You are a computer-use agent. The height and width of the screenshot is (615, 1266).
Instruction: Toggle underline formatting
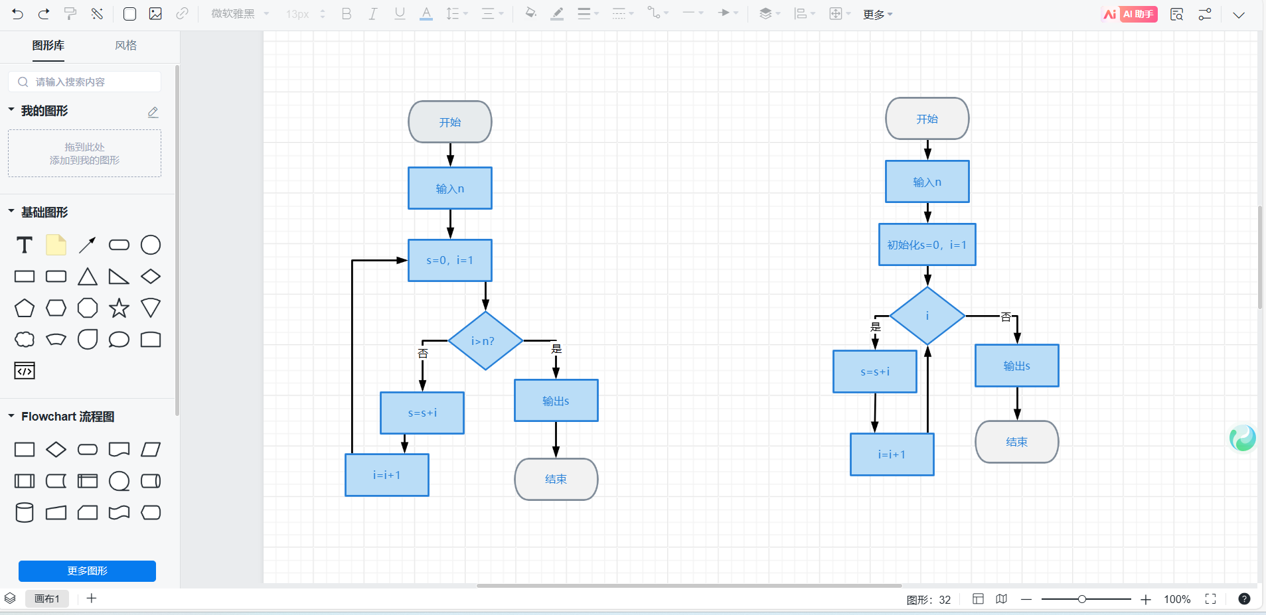click(x=400, y=14)
